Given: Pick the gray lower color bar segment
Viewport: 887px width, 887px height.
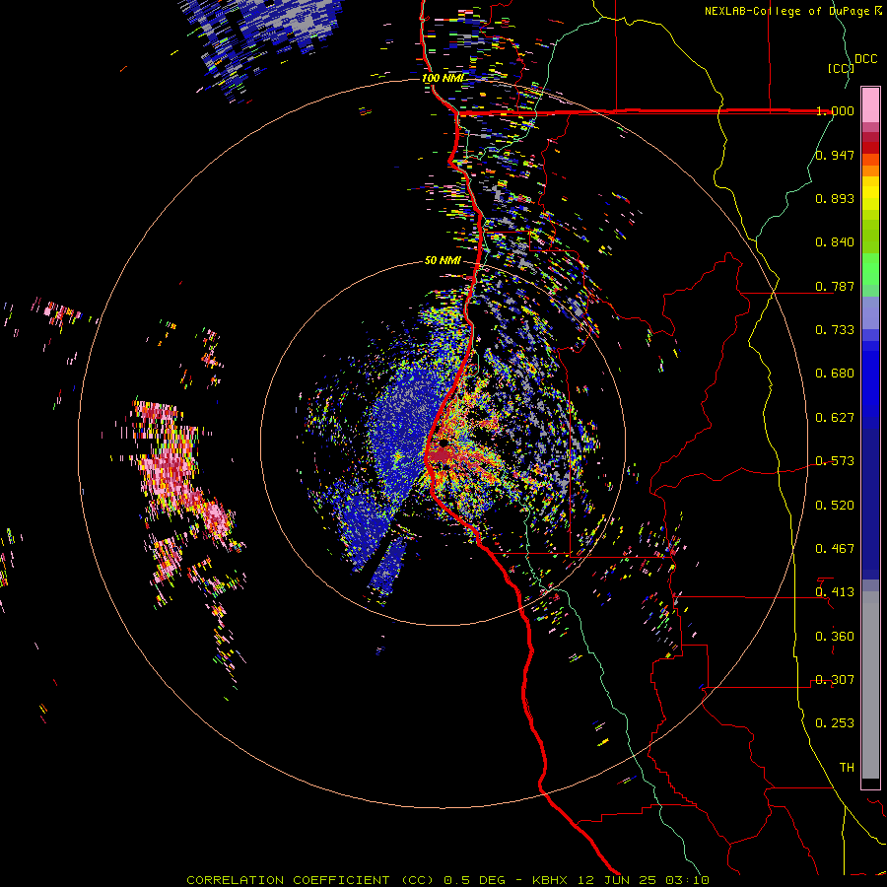Looking at the screenshot, I should [x=870, y=685].
